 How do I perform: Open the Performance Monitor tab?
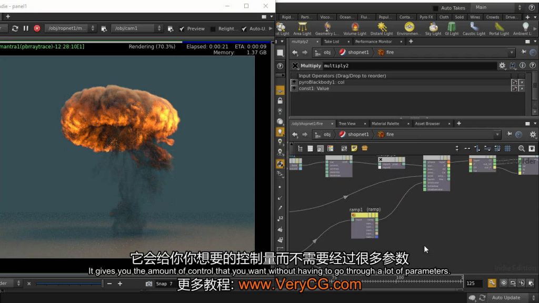[373, 42]
